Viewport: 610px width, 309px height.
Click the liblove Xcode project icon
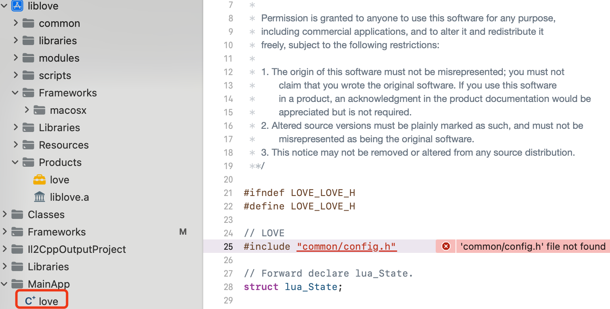click(17, 6)
